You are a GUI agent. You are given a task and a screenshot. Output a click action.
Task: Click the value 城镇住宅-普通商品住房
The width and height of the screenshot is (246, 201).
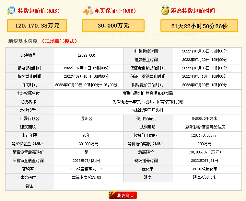205,127
